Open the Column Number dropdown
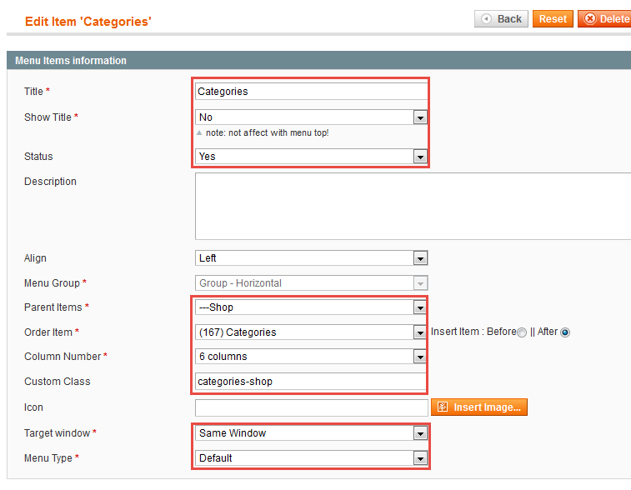The width and height of the screenshot is (631, 490). (311, 357)
